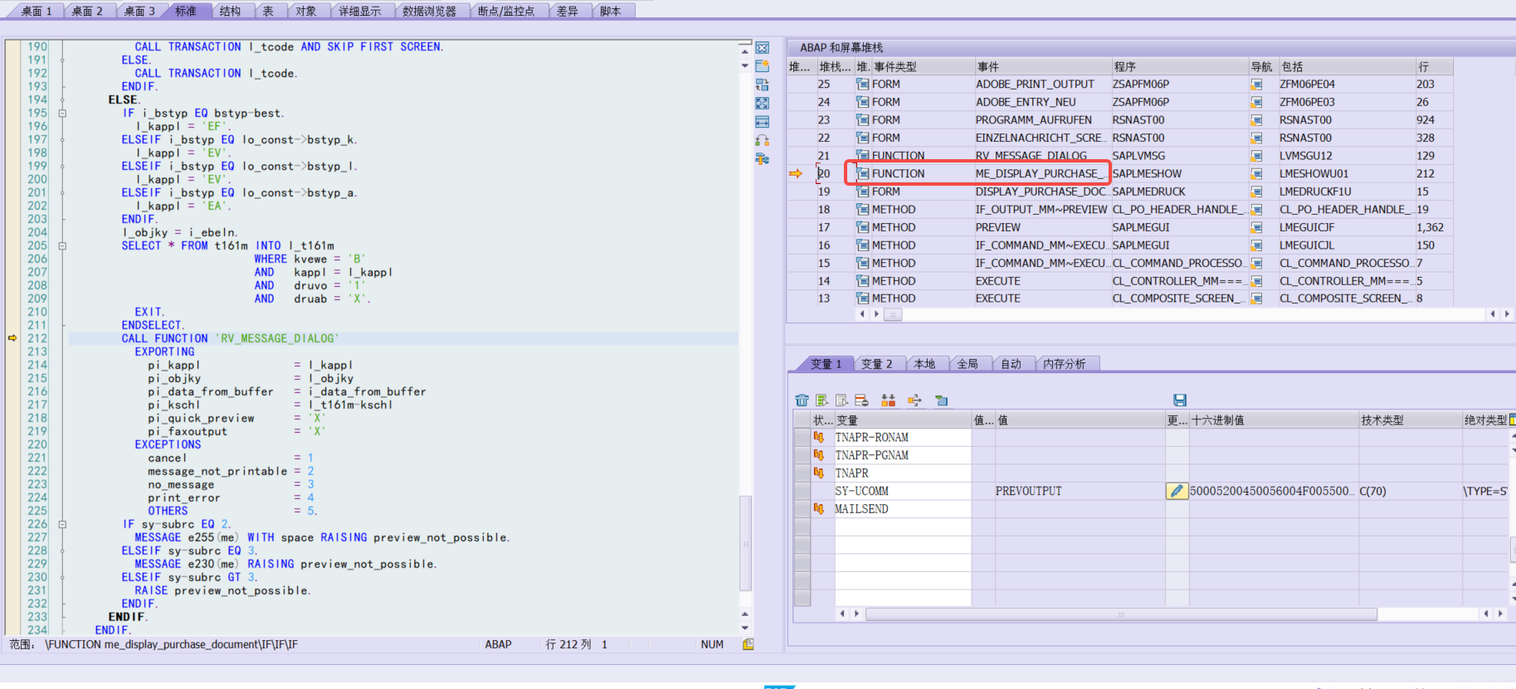Click the status icon beside TNAPR-RONAM
The height and width of the screenshot is (689, 1516).
point(819,437)
